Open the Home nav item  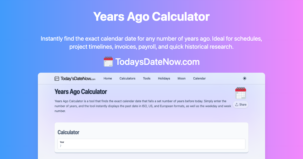click(x=108, y=78)
